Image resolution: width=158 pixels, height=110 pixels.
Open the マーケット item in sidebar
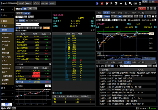click(7, 26)
